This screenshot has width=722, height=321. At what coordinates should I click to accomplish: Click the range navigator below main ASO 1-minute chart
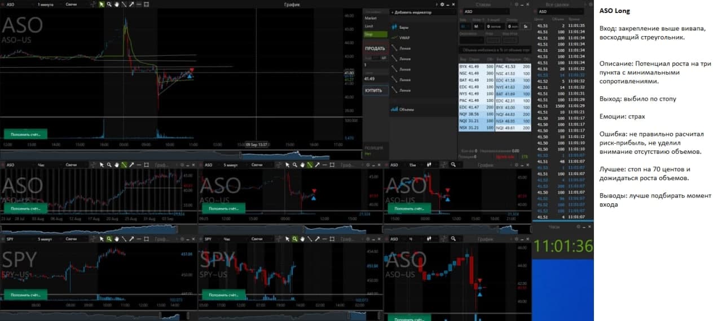click(x=180, y=155)
